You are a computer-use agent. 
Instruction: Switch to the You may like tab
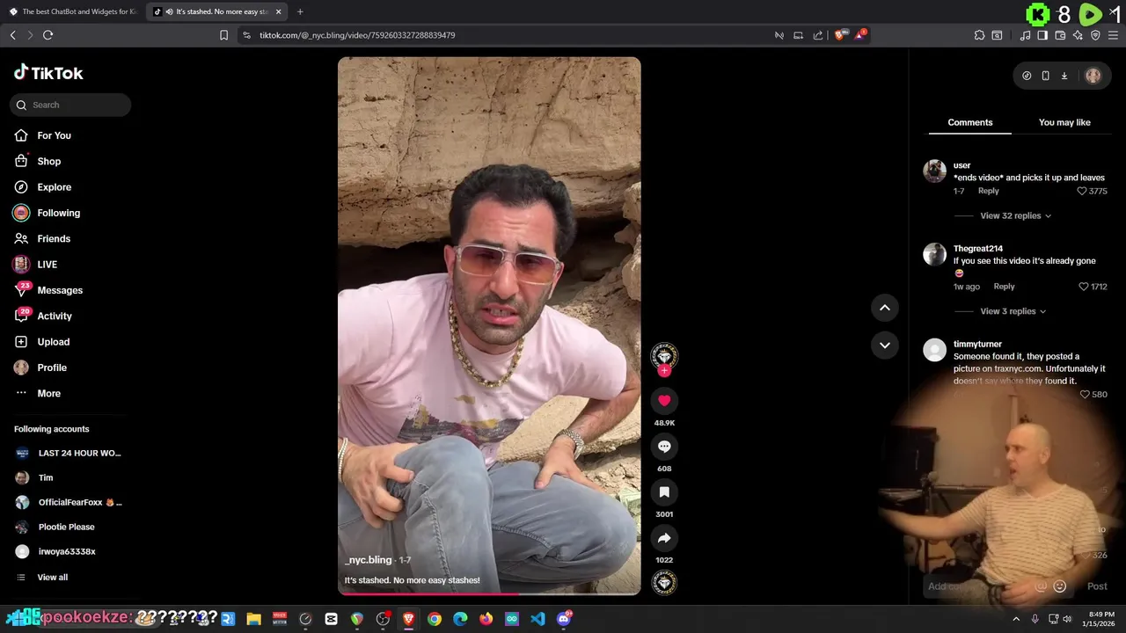pos(1064,122)
